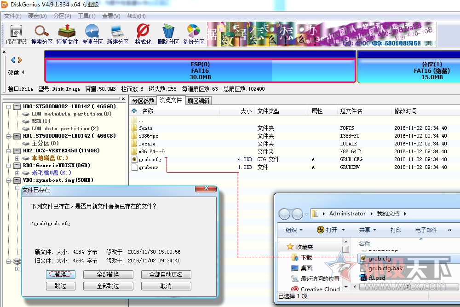This screenshot has height=307, width=460.
Task: Click the 保存更改 toolbar icon
Action: (x=17, y=35)
